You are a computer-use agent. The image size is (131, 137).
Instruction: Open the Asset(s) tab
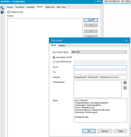coord(62,46)
